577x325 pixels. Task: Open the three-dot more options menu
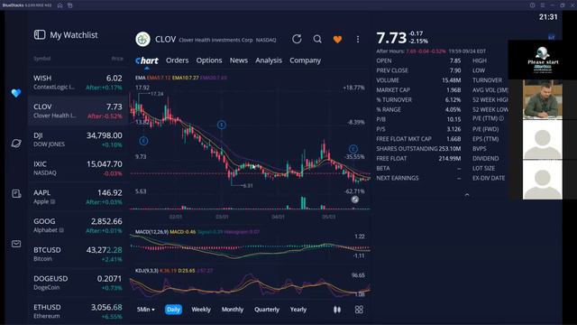358,39
